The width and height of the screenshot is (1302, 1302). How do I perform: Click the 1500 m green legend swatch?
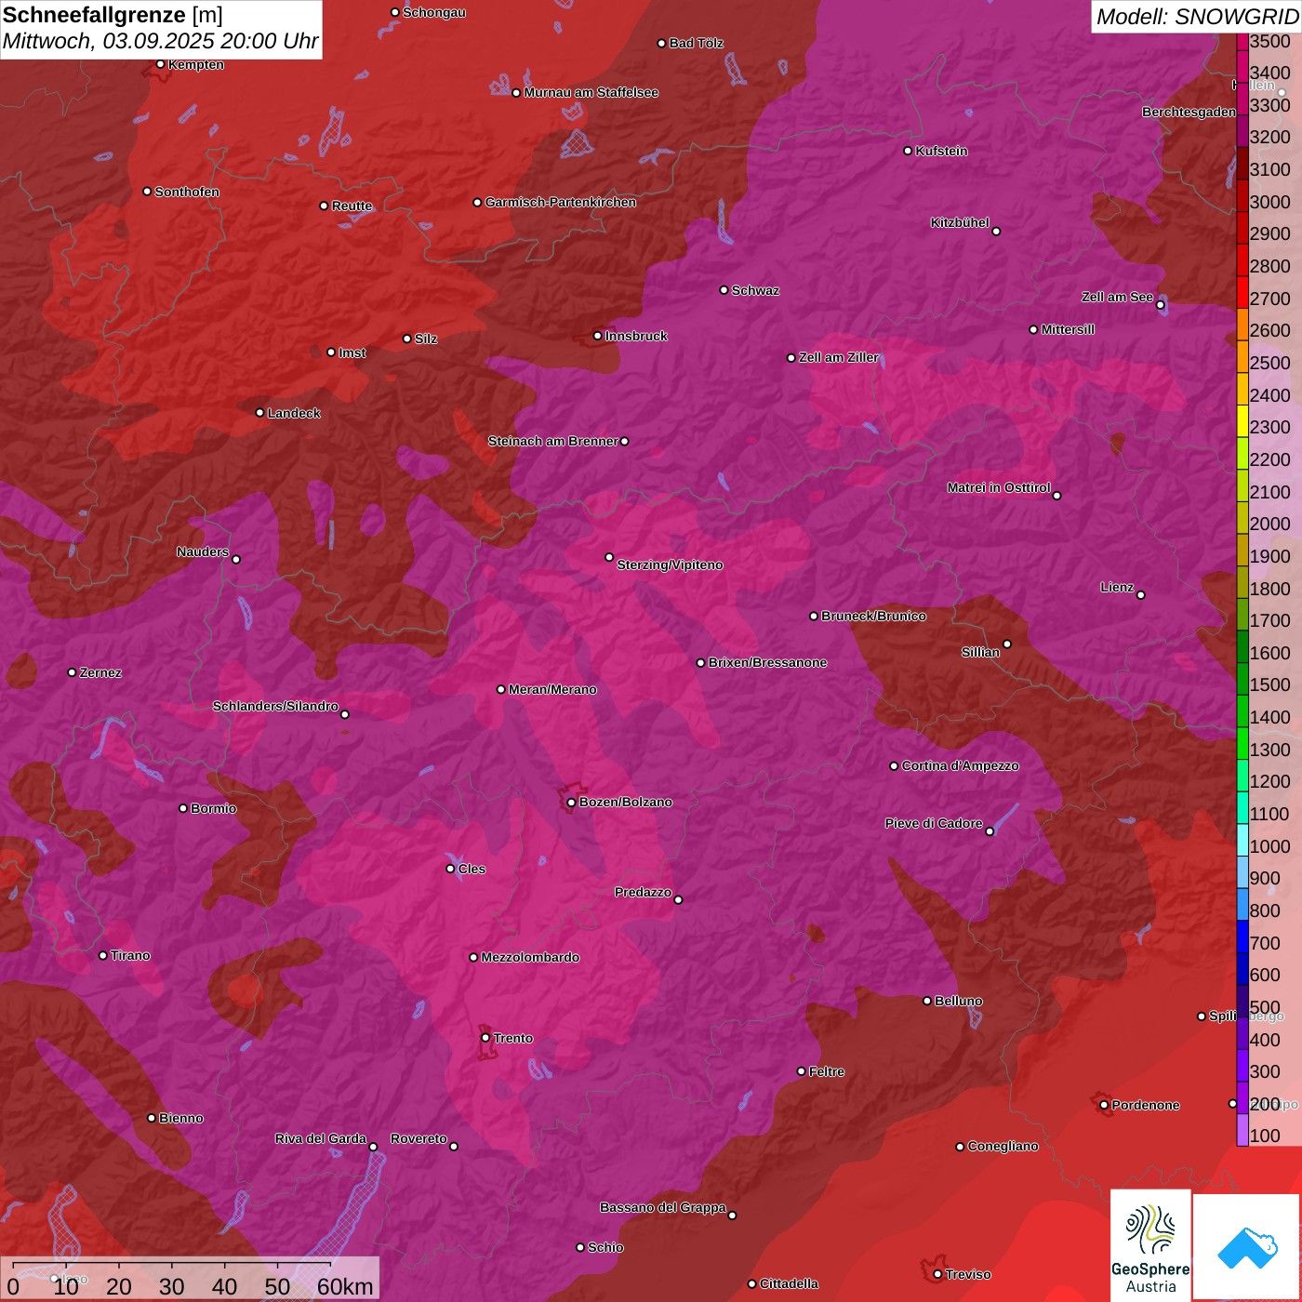[1242, 679]
